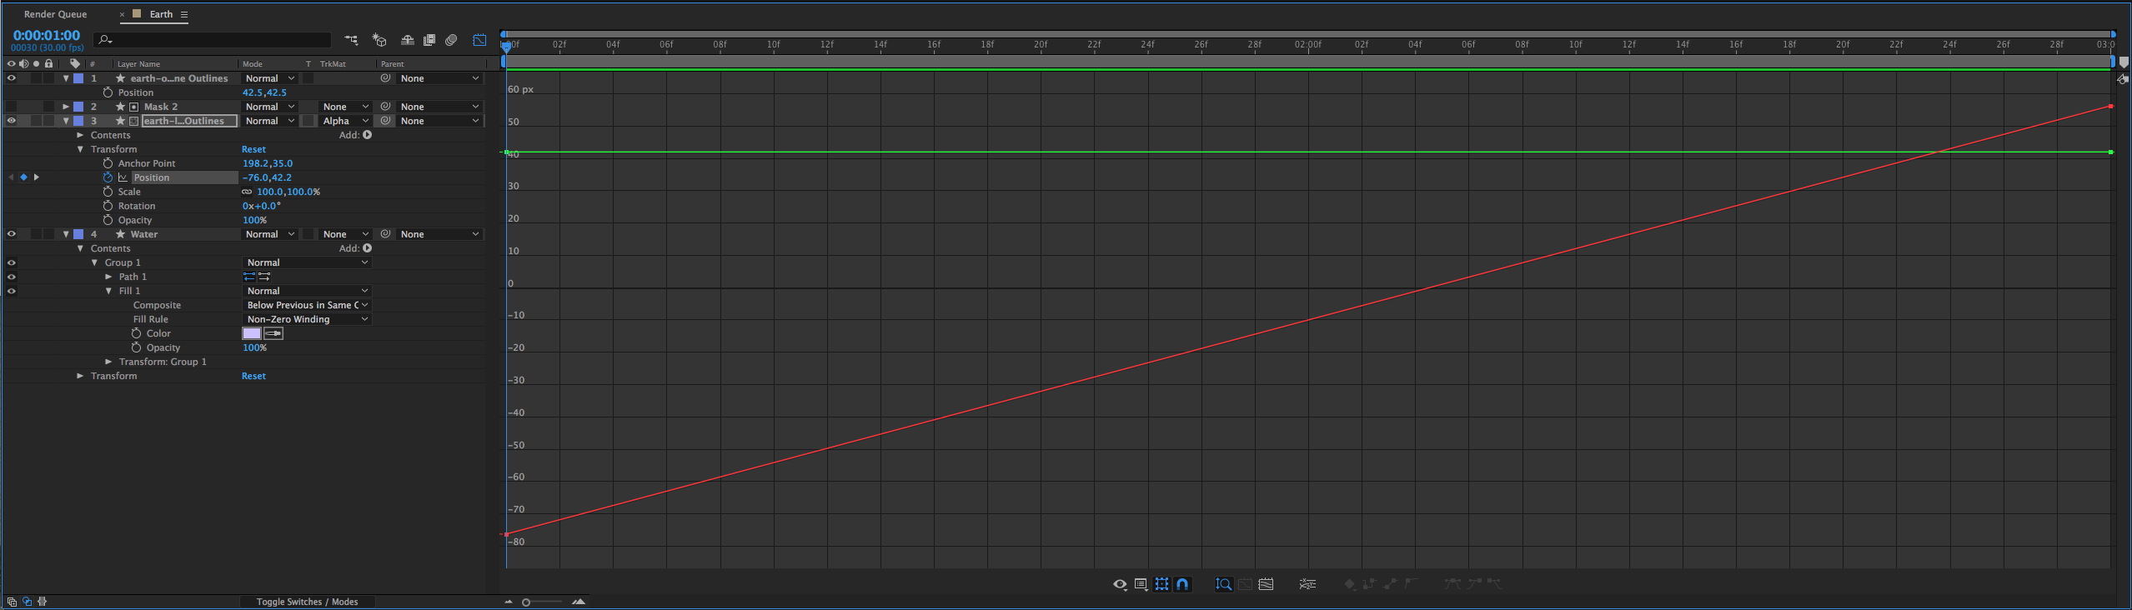Open Water layer Parent None dropdown
Viewport: 2132px width, 610px height.
(x=439, y=234)
